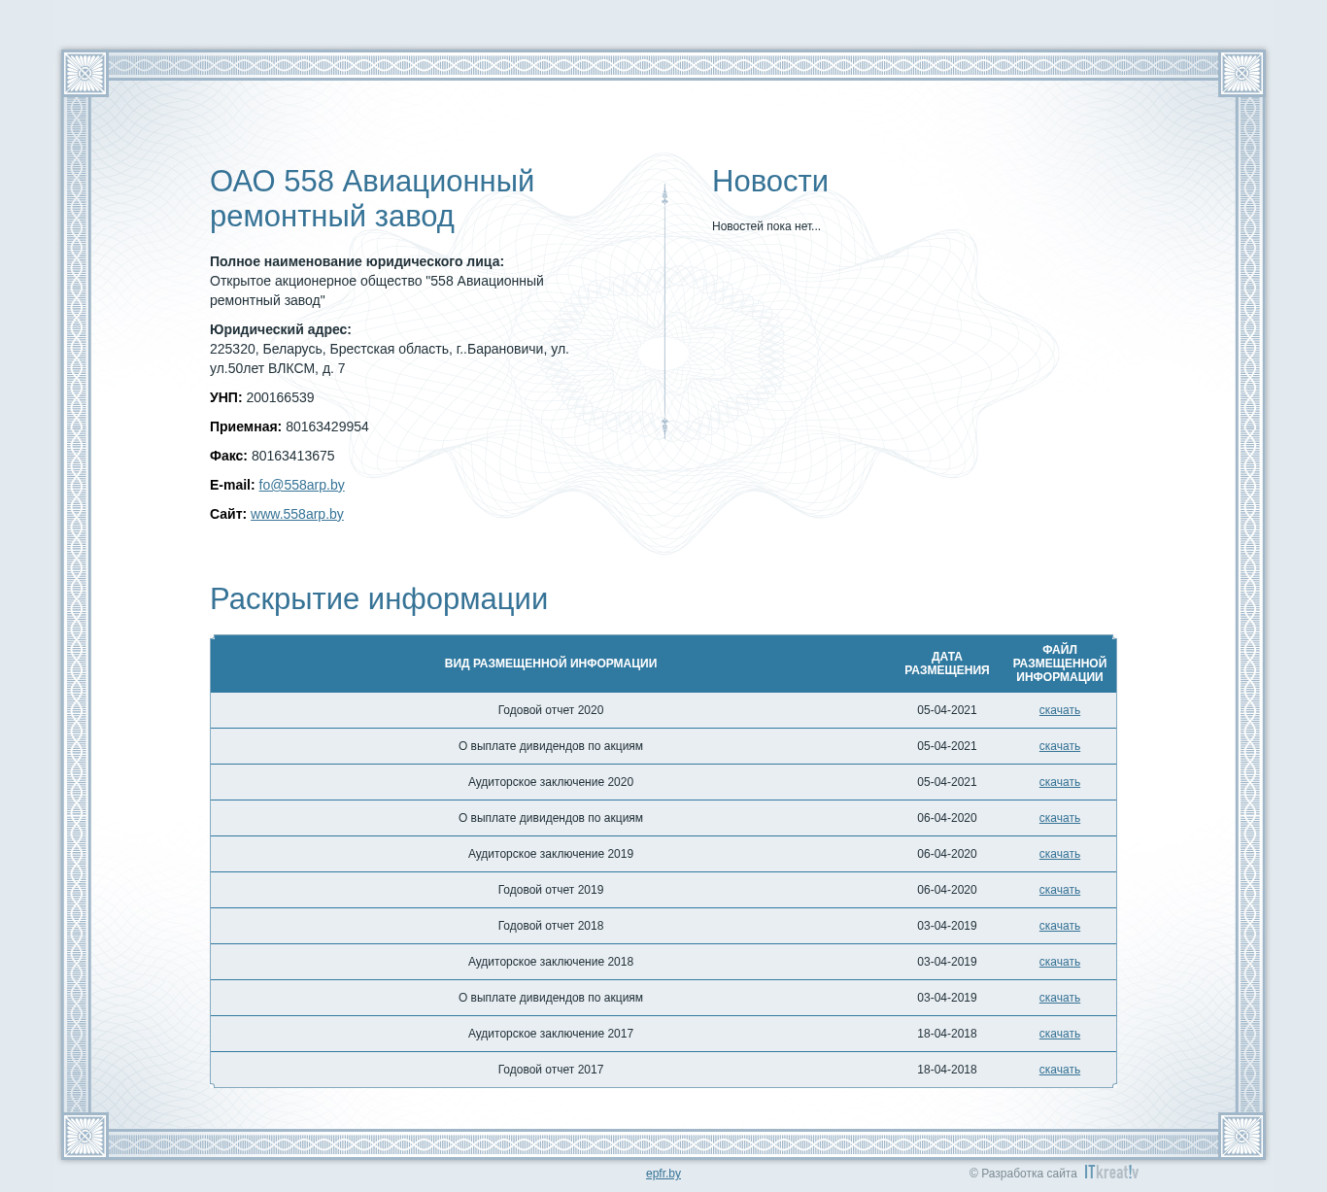Select the Приемная phone number 80163429954
This screenshot has width=1327, height=1192.
(327, 426)
